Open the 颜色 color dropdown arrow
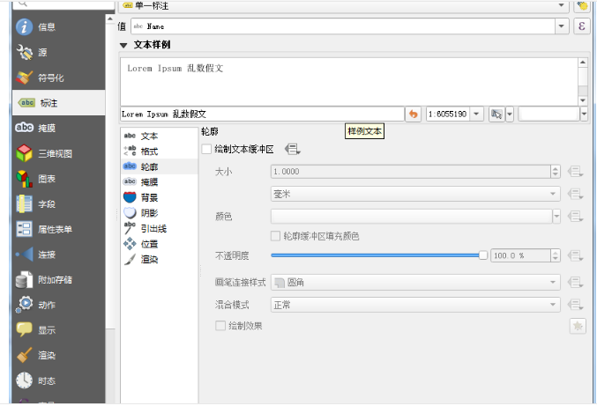This screenshot has height=406, width=597. point(556,217)
